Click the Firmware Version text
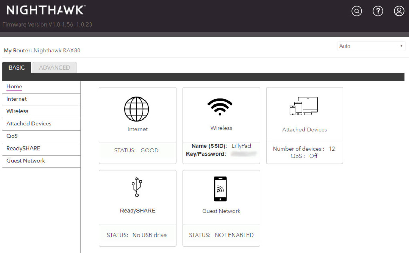409x253 pixels. (47, 24)
